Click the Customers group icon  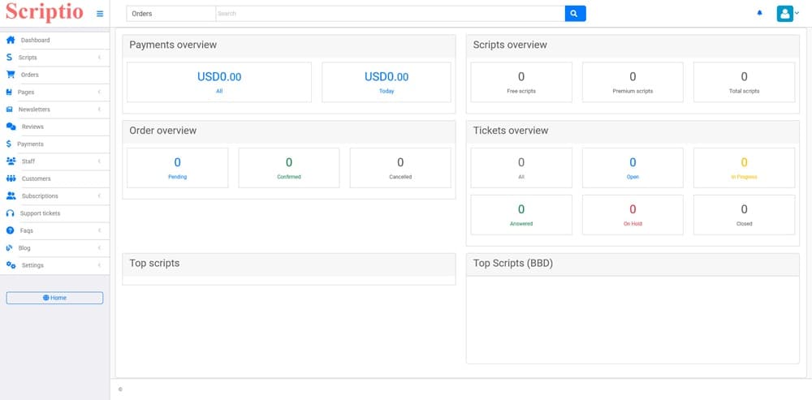[11, 178]
